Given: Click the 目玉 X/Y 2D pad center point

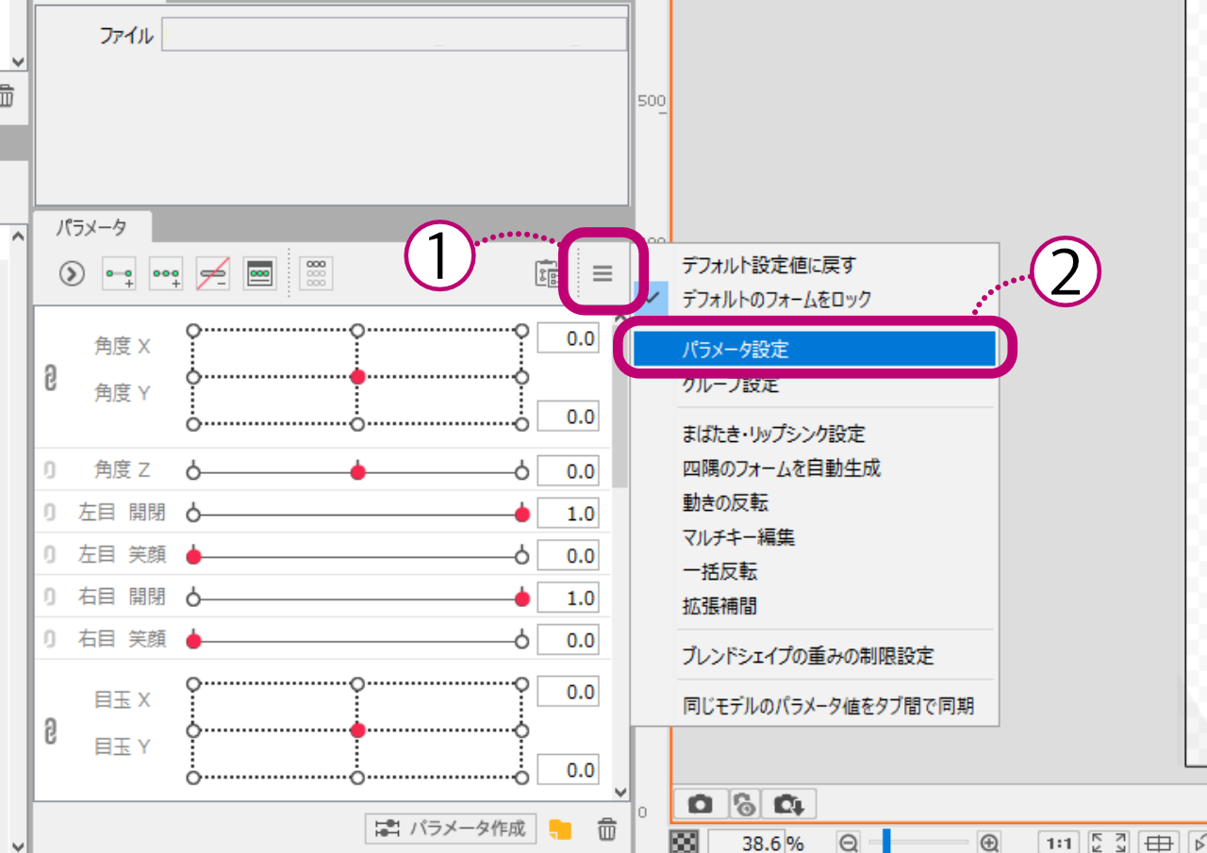Looking at the screenshot, I should [x=357, y=730].
